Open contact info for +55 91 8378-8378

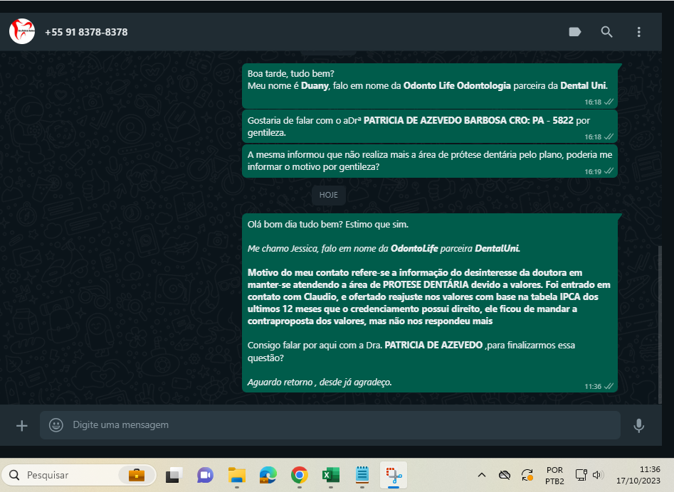tap(86, 32)
